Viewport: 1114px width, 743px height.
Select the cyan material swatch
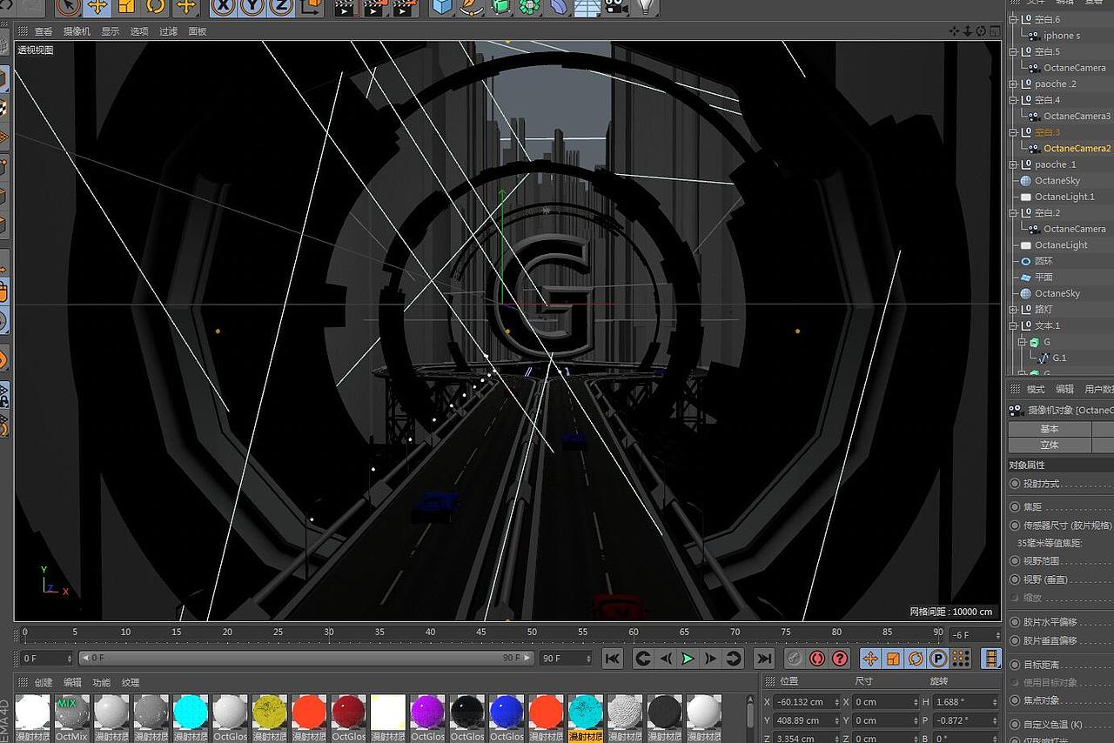pyautogui.click(x=190, y=712)
